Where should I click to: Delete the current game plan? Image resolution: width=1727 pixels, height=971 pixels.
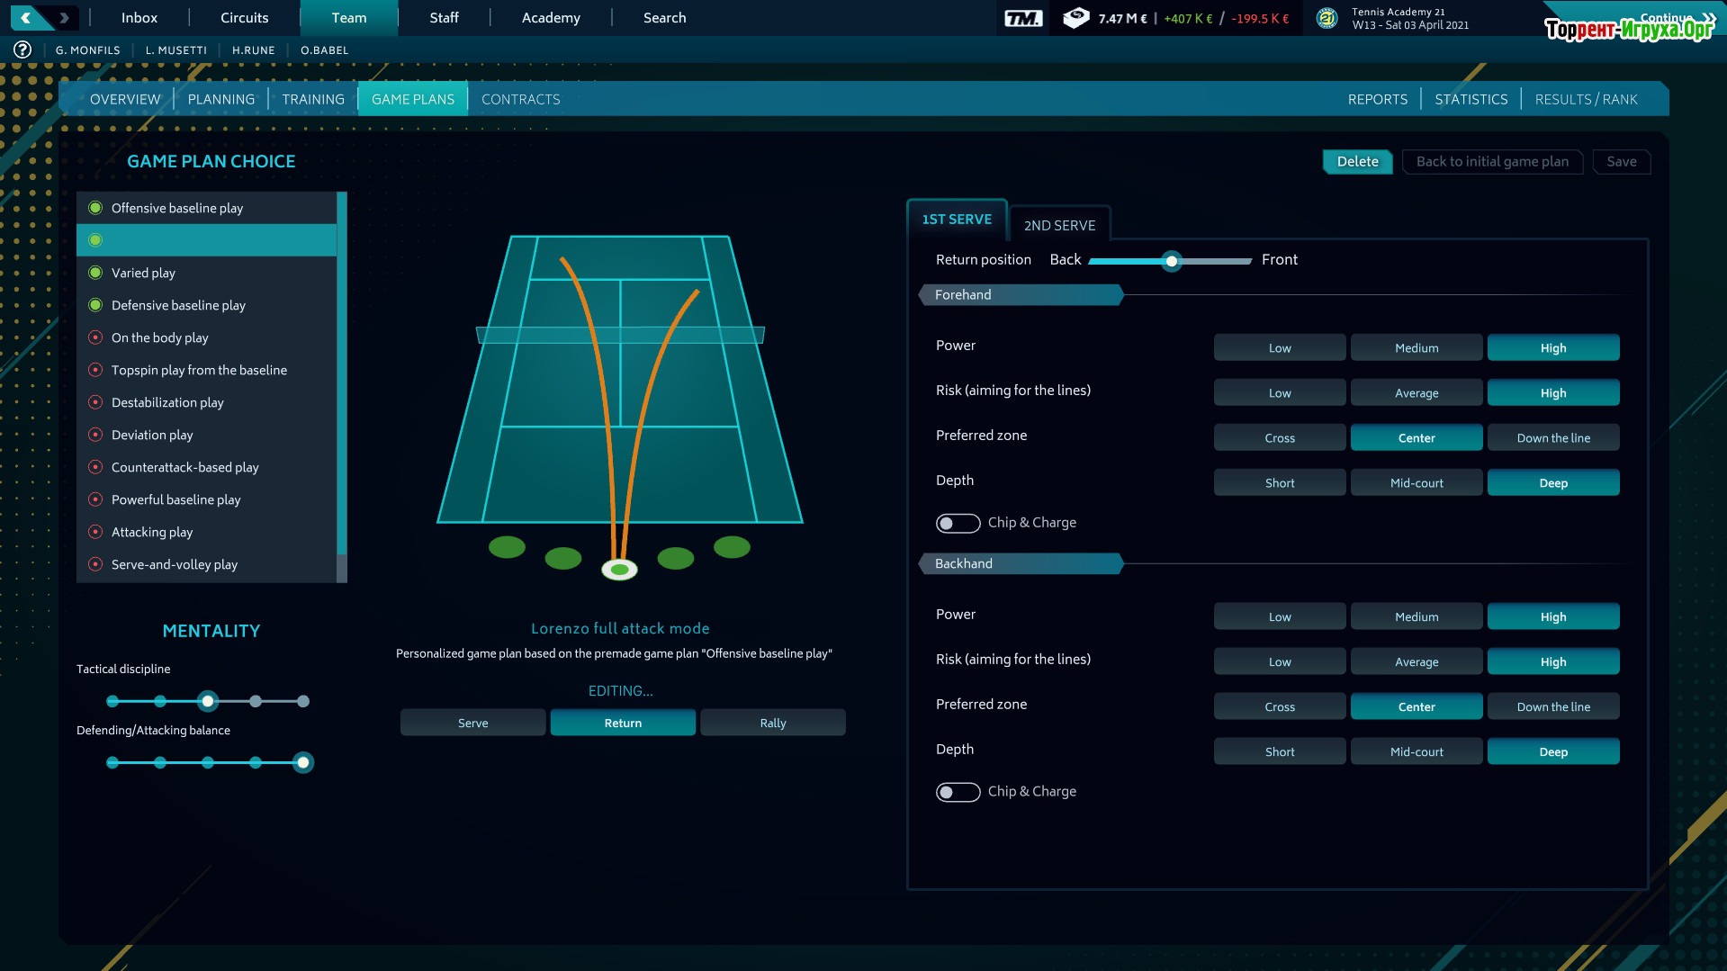(x=1357, y=162)
